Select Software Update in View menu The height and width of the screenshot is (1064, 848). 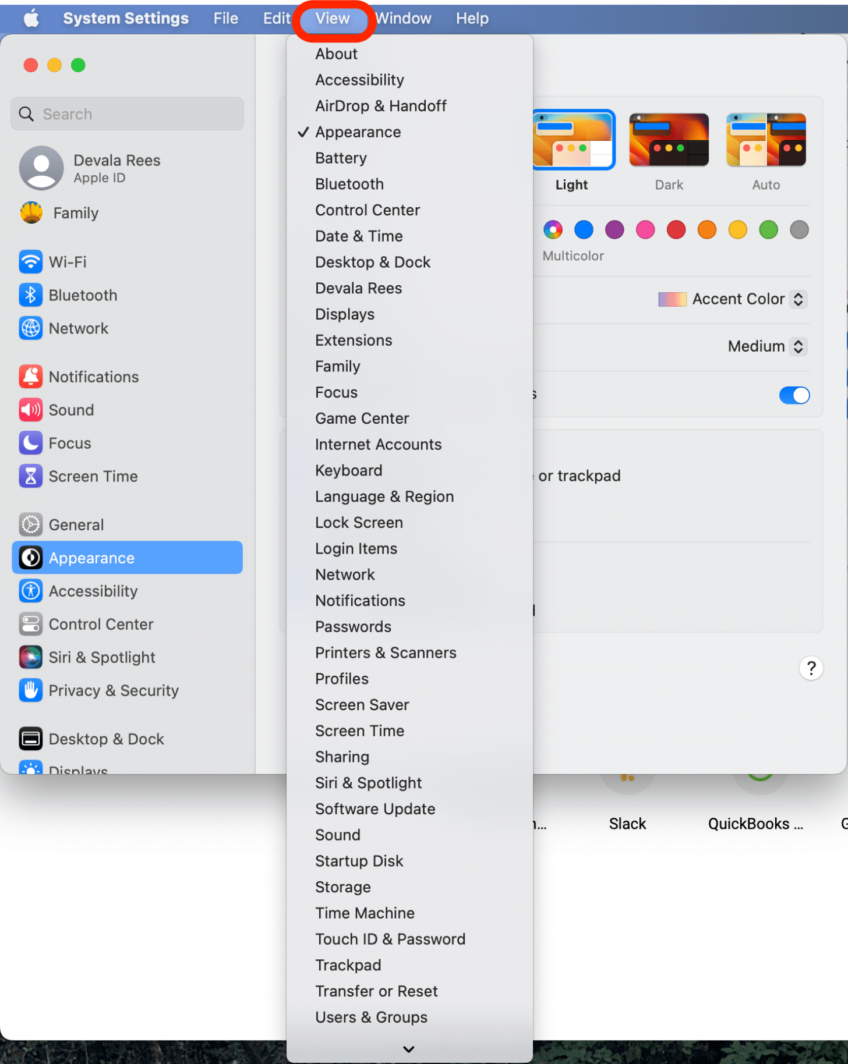(x=375, y=809)
